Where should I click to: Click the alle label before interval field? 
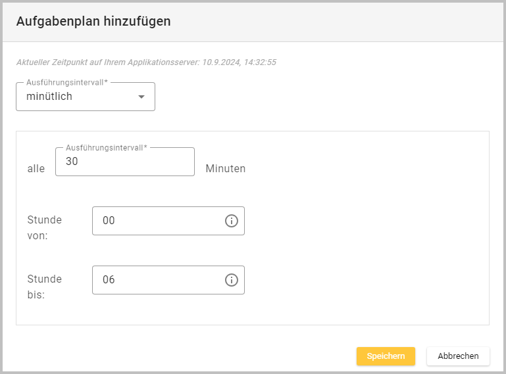(x=36, y=168)
